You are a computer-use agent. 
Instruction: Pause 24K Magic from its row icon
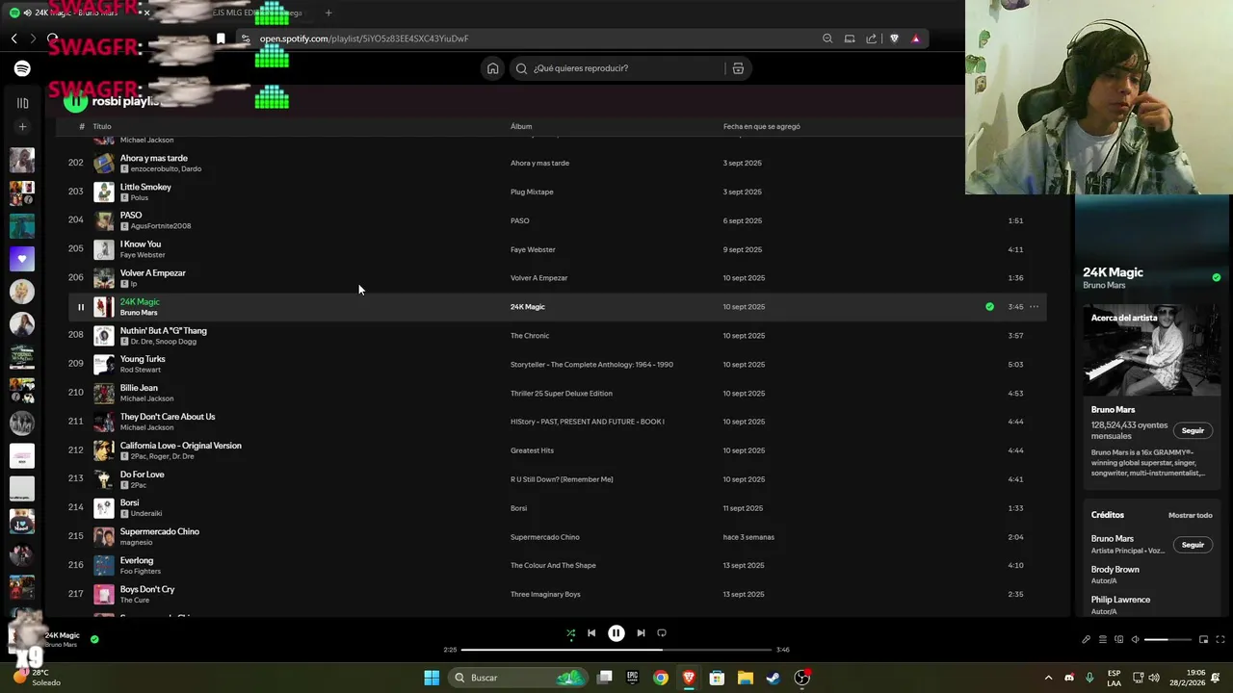click(81, 307)
